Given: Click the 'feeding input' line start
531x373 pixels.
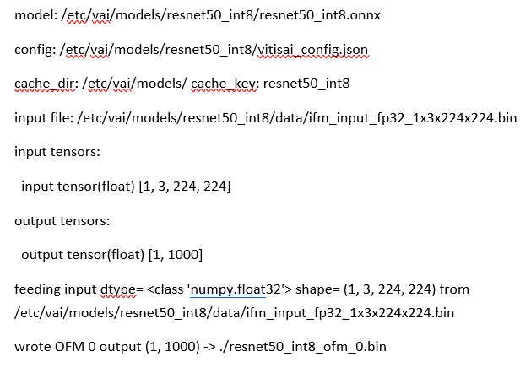Looking at the screenshot, I should point(57,289).
